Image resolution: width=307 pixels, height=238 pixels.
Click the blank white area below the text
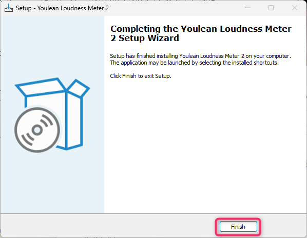[x=205, y=145]
